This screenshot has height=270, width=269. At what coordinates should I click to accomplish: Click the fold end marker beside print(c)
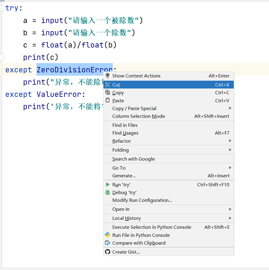(x=2, y=57)
